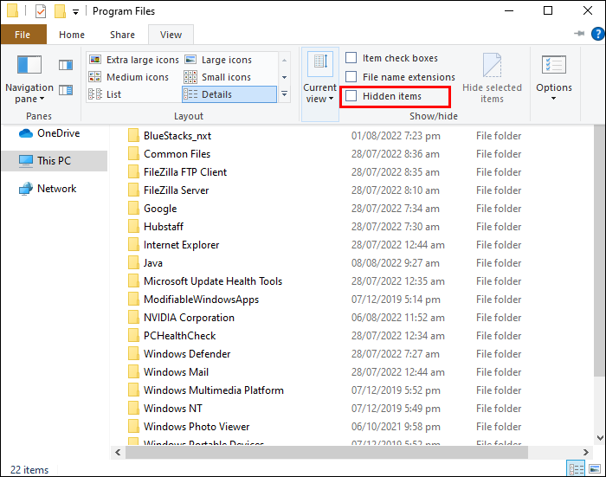606x477 pixels.
Task: Tick the Hidden items checkbox
Action: 351,96
